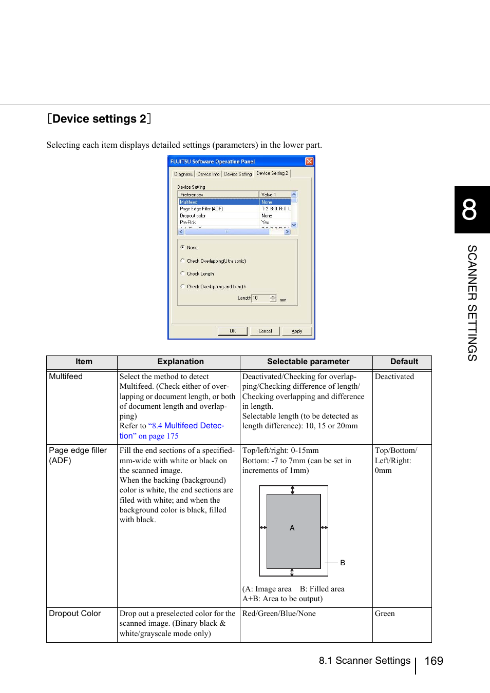Click the Device settings 2 heading

tap(99, 119)
